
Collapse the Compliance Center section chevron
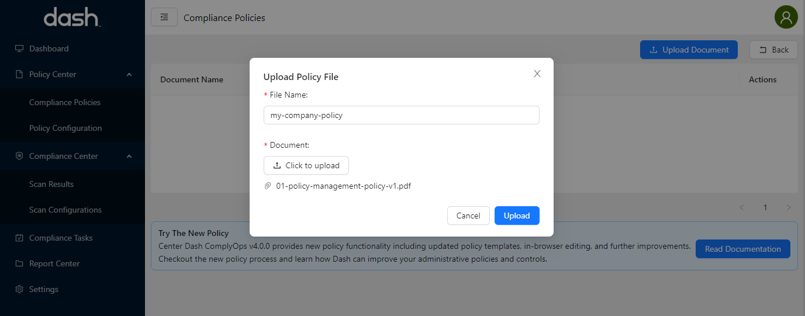point(129,156)
